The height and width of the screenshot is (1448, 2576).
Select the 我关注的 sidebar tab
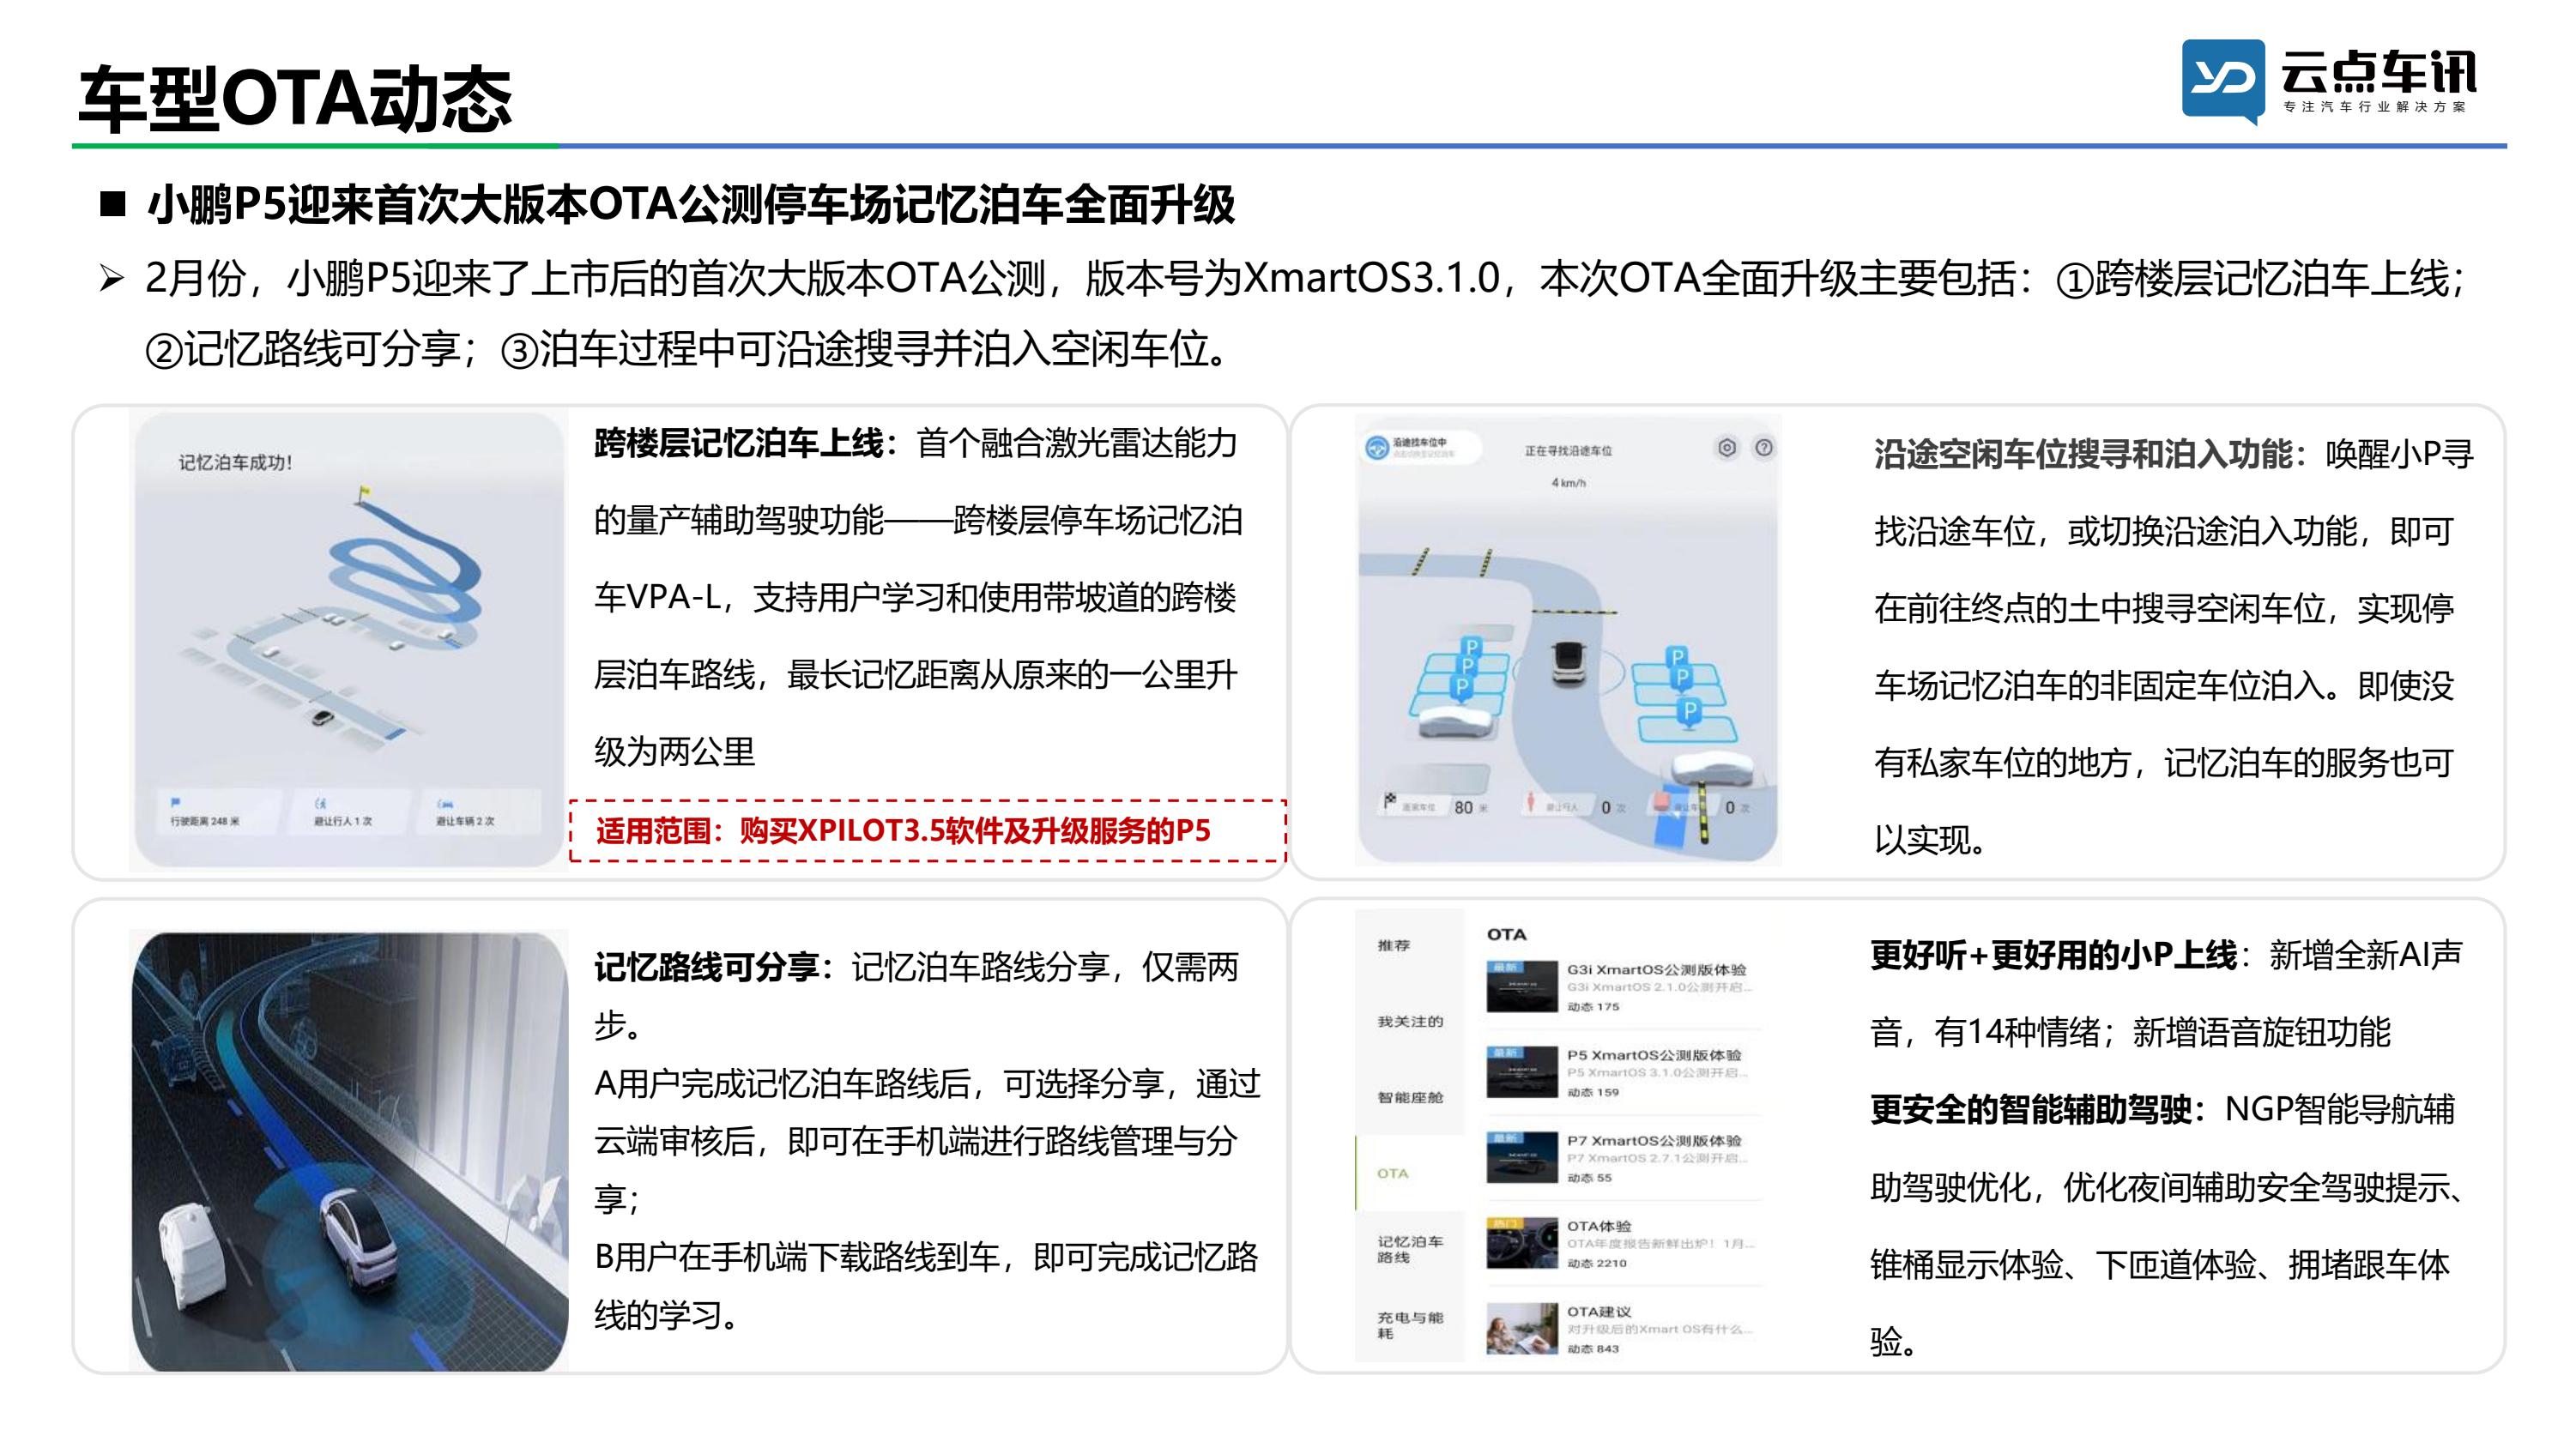(1410, 1021)
